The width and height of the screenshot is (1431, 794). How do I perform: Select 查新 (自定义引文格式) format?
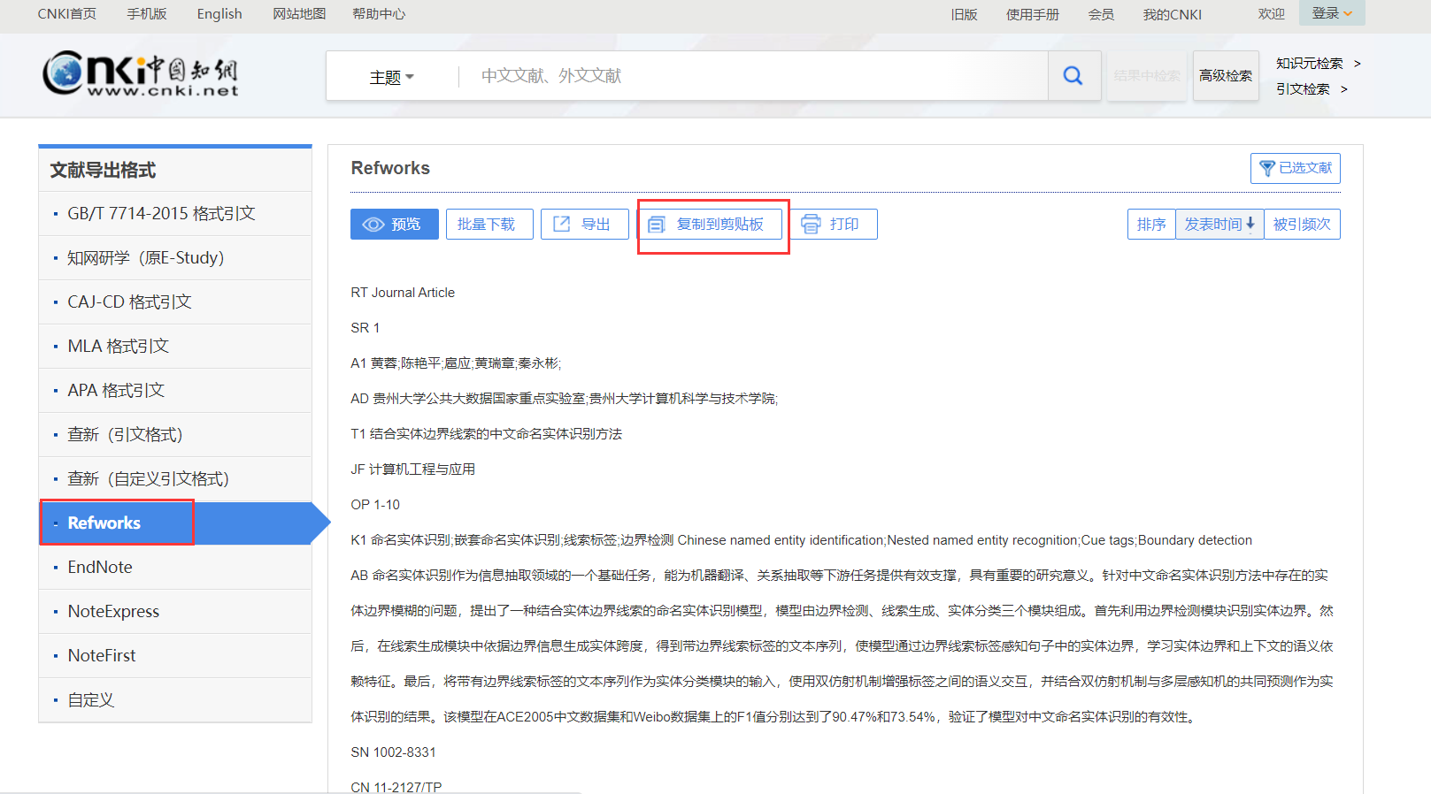[175, 479]
